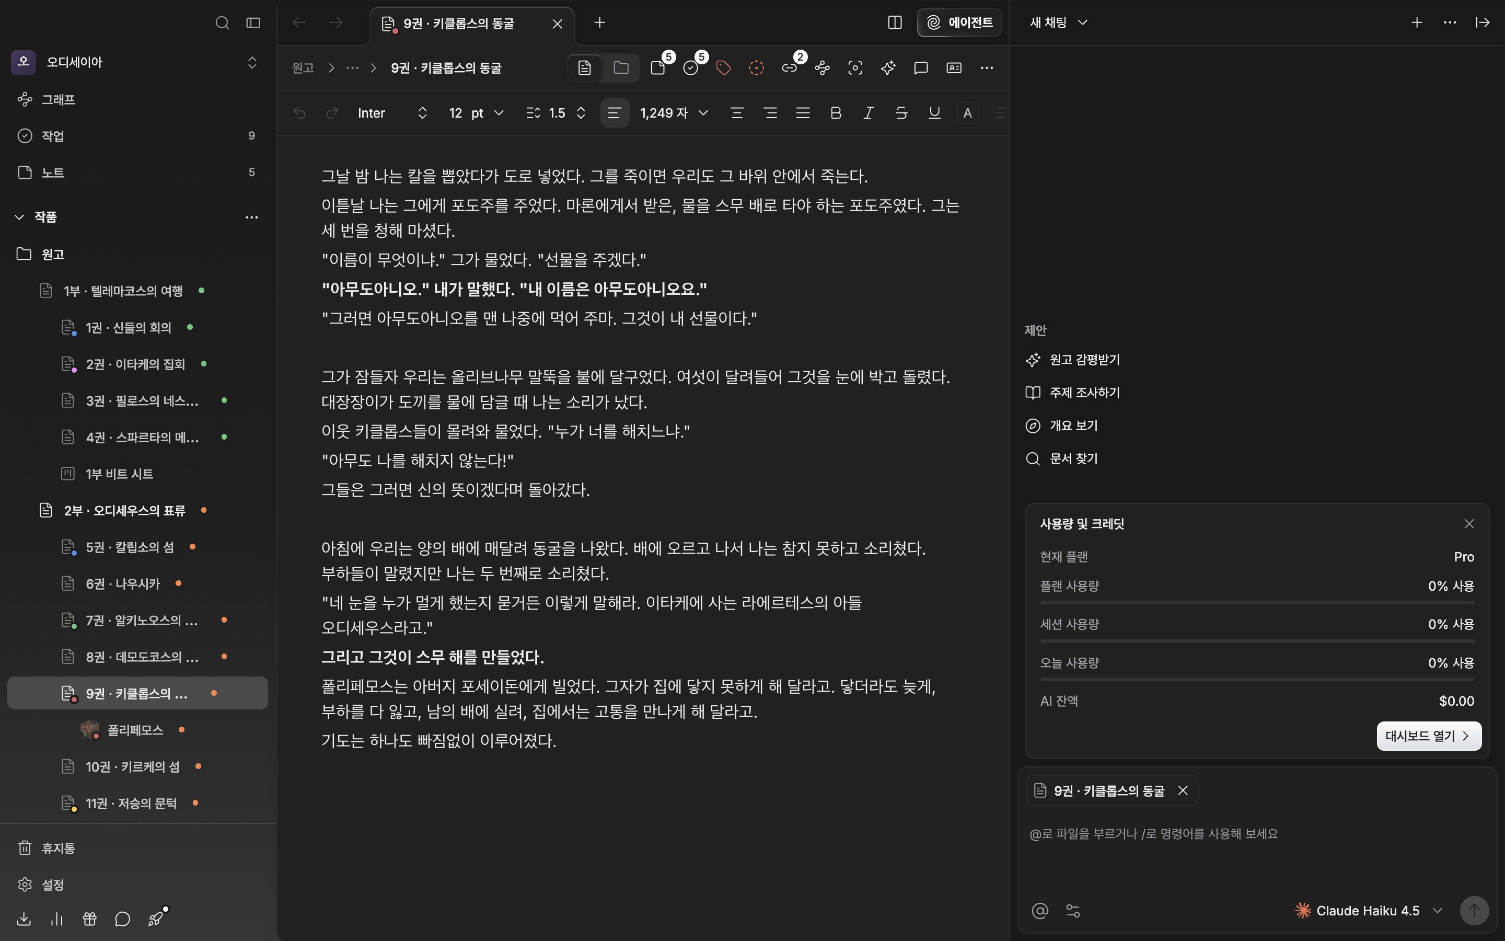Switch to folder view mode
1505x941 pixels.
pyautogui.click(x=621, y=68)
